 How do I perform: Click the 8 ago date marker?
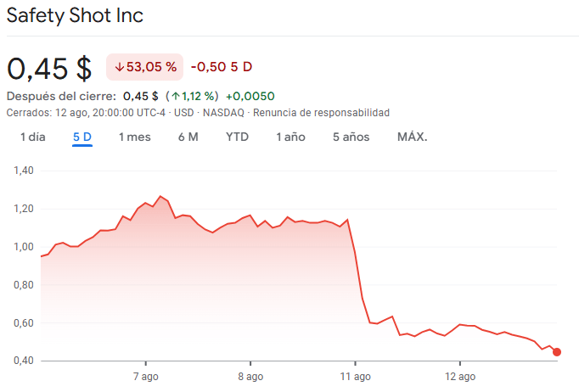[x=250, y=376]
